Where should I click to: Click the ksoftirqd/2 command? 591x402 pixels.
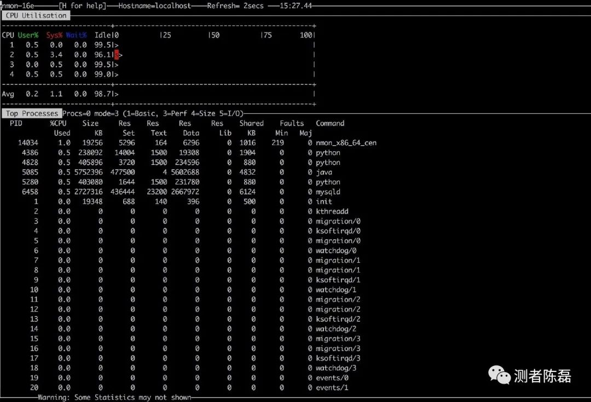click(338, 319)
